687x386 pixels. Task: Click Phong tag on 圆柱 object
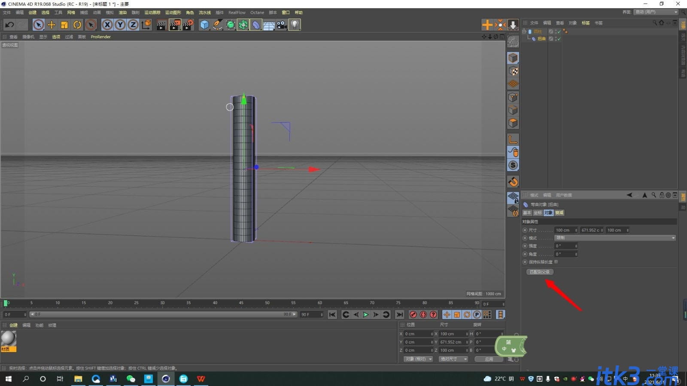click(x=565, y=31)
